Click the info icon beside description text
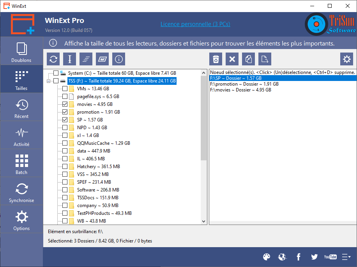This screenshot has height=267, width=357. 53,43
